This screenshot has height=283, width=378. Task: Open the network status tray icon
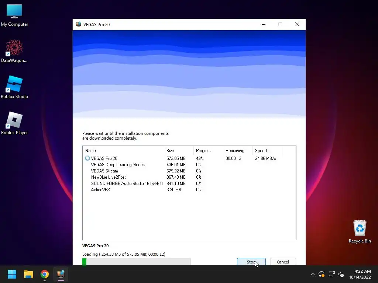pos(331,274)
